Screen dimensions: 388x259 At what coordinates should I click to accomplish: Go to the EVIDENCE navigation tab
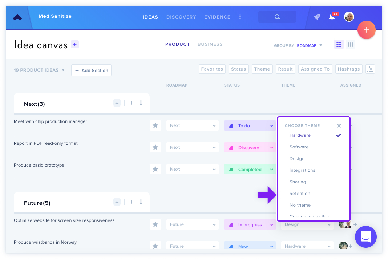coord(217,17)
